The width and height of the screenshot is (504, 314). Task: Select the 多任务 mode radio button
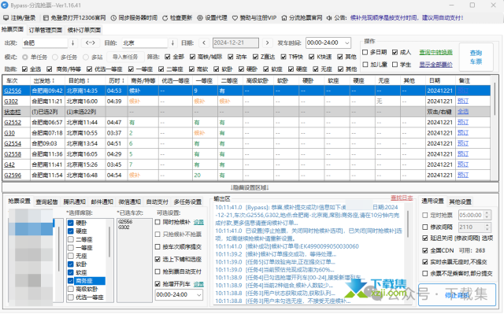point(55,57)
